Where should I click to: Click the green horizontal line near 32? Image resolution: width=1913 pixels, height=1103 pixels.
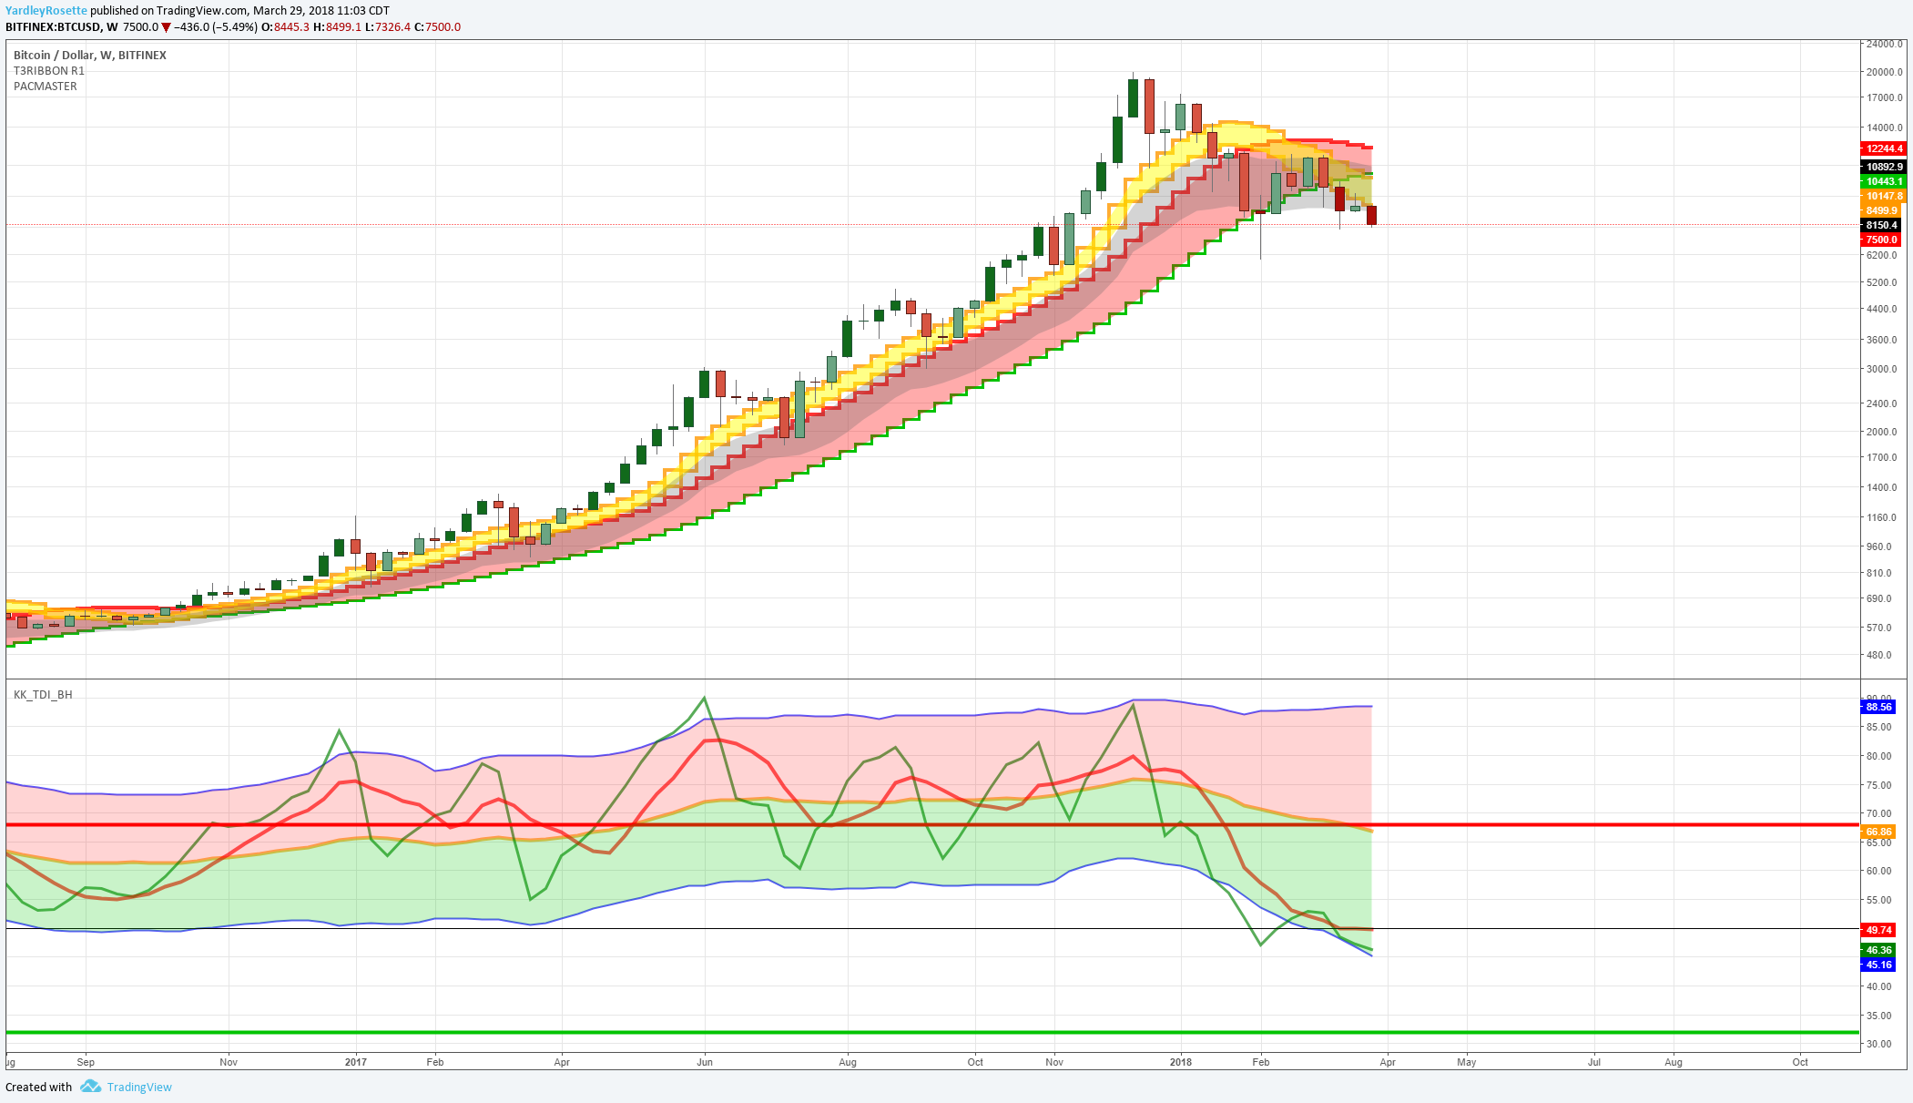click(x=932, y=1032)
